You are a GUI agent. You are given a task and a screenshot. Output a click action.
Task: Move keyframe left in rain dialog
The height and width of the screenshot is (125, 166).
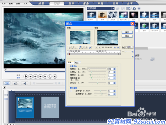tap(83, 47)
